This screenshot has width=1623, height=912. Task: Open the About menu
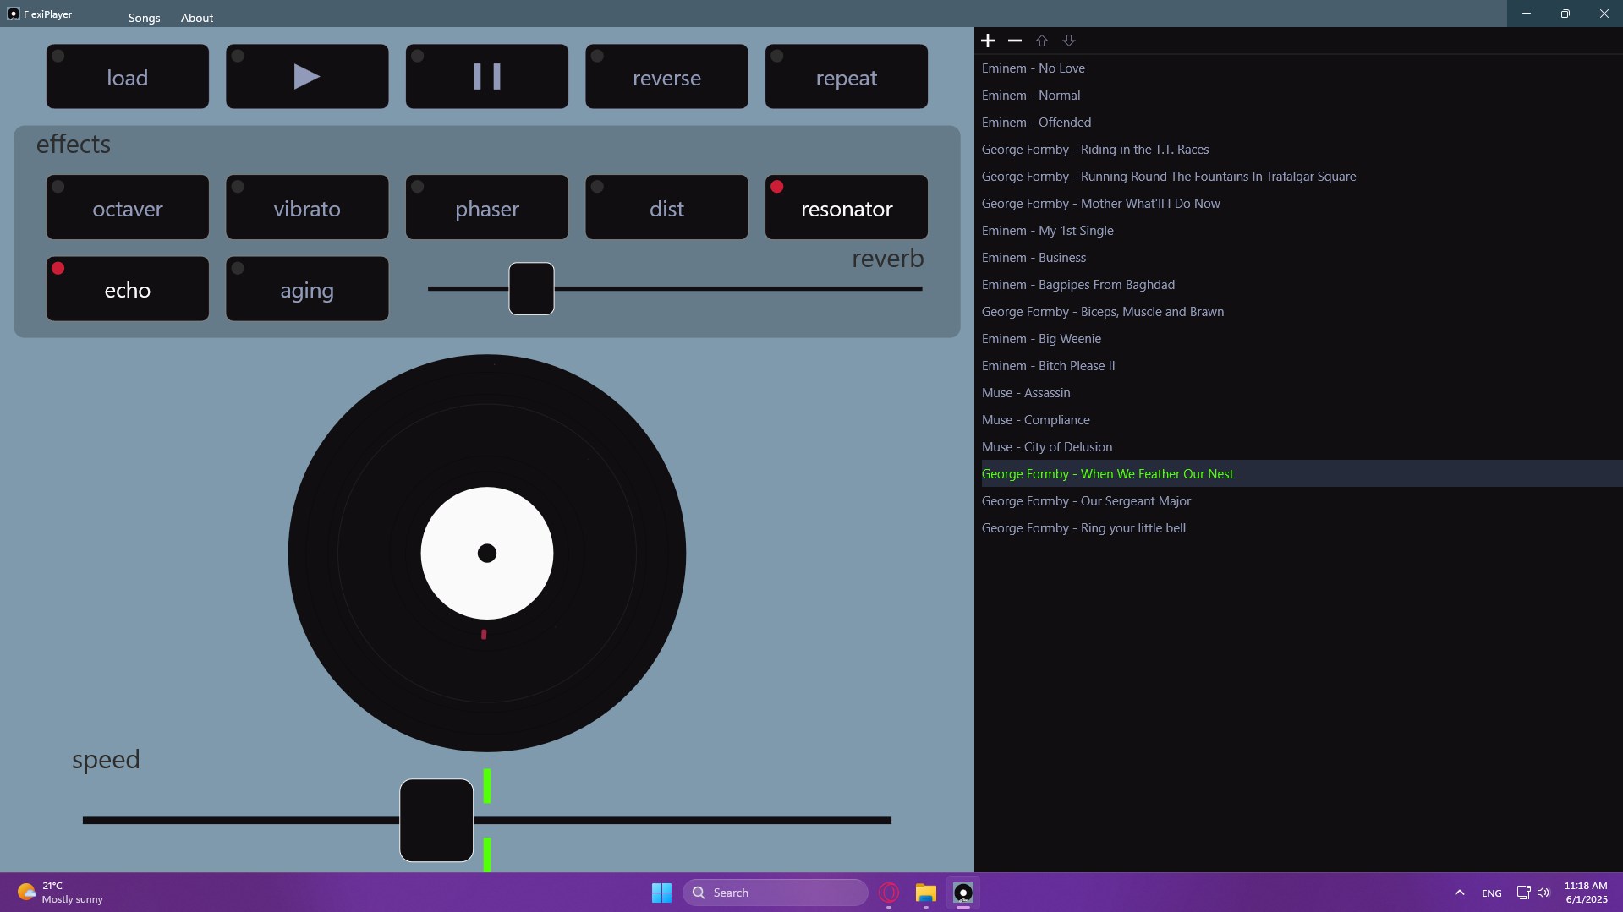(x=196, y=17)
